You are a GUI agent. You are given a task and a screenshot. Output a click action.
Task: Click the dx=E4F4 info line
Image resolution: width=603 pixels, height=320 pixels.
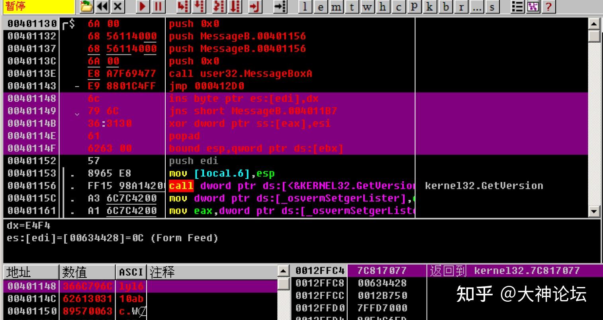(x=29, y=225)
